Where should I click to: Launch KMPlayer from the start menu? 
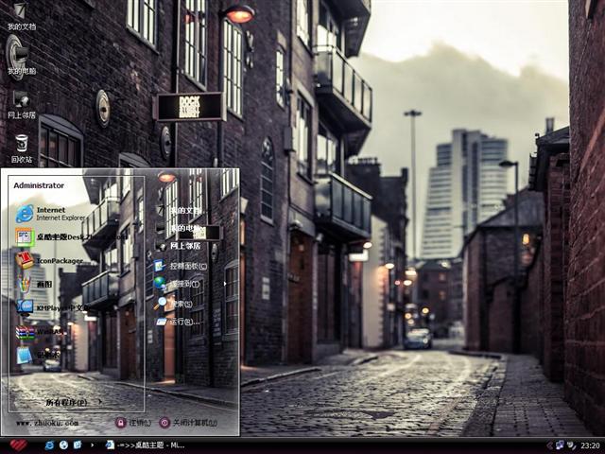pyautogui.click(x=52, y=307)
